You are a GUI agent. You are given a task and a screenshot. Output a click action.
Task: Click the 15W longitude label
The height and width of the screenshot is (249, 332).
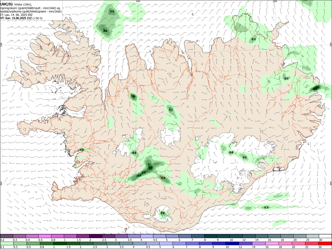tap(274, 1)
